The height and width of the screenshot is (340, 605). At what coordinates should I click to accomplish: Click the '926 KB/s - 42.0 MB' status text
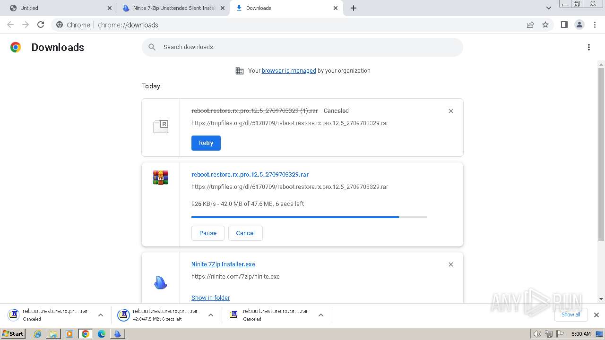coord(248,204)
